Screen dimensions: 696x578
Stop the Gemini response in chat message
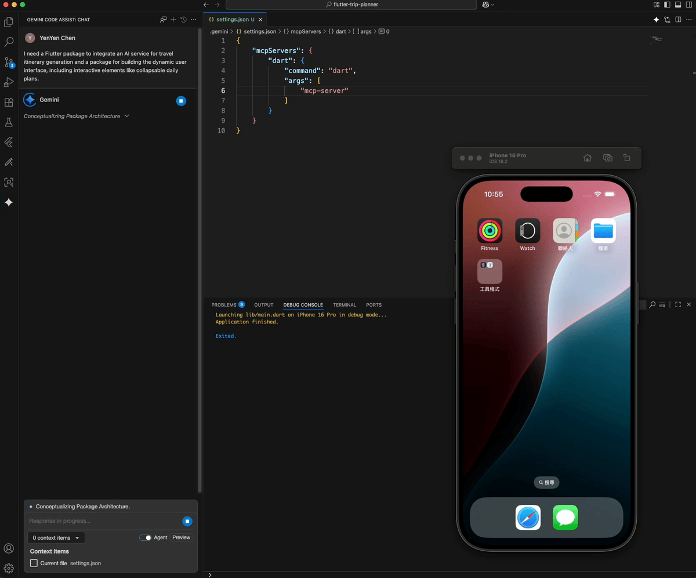[x=181, y=101]
